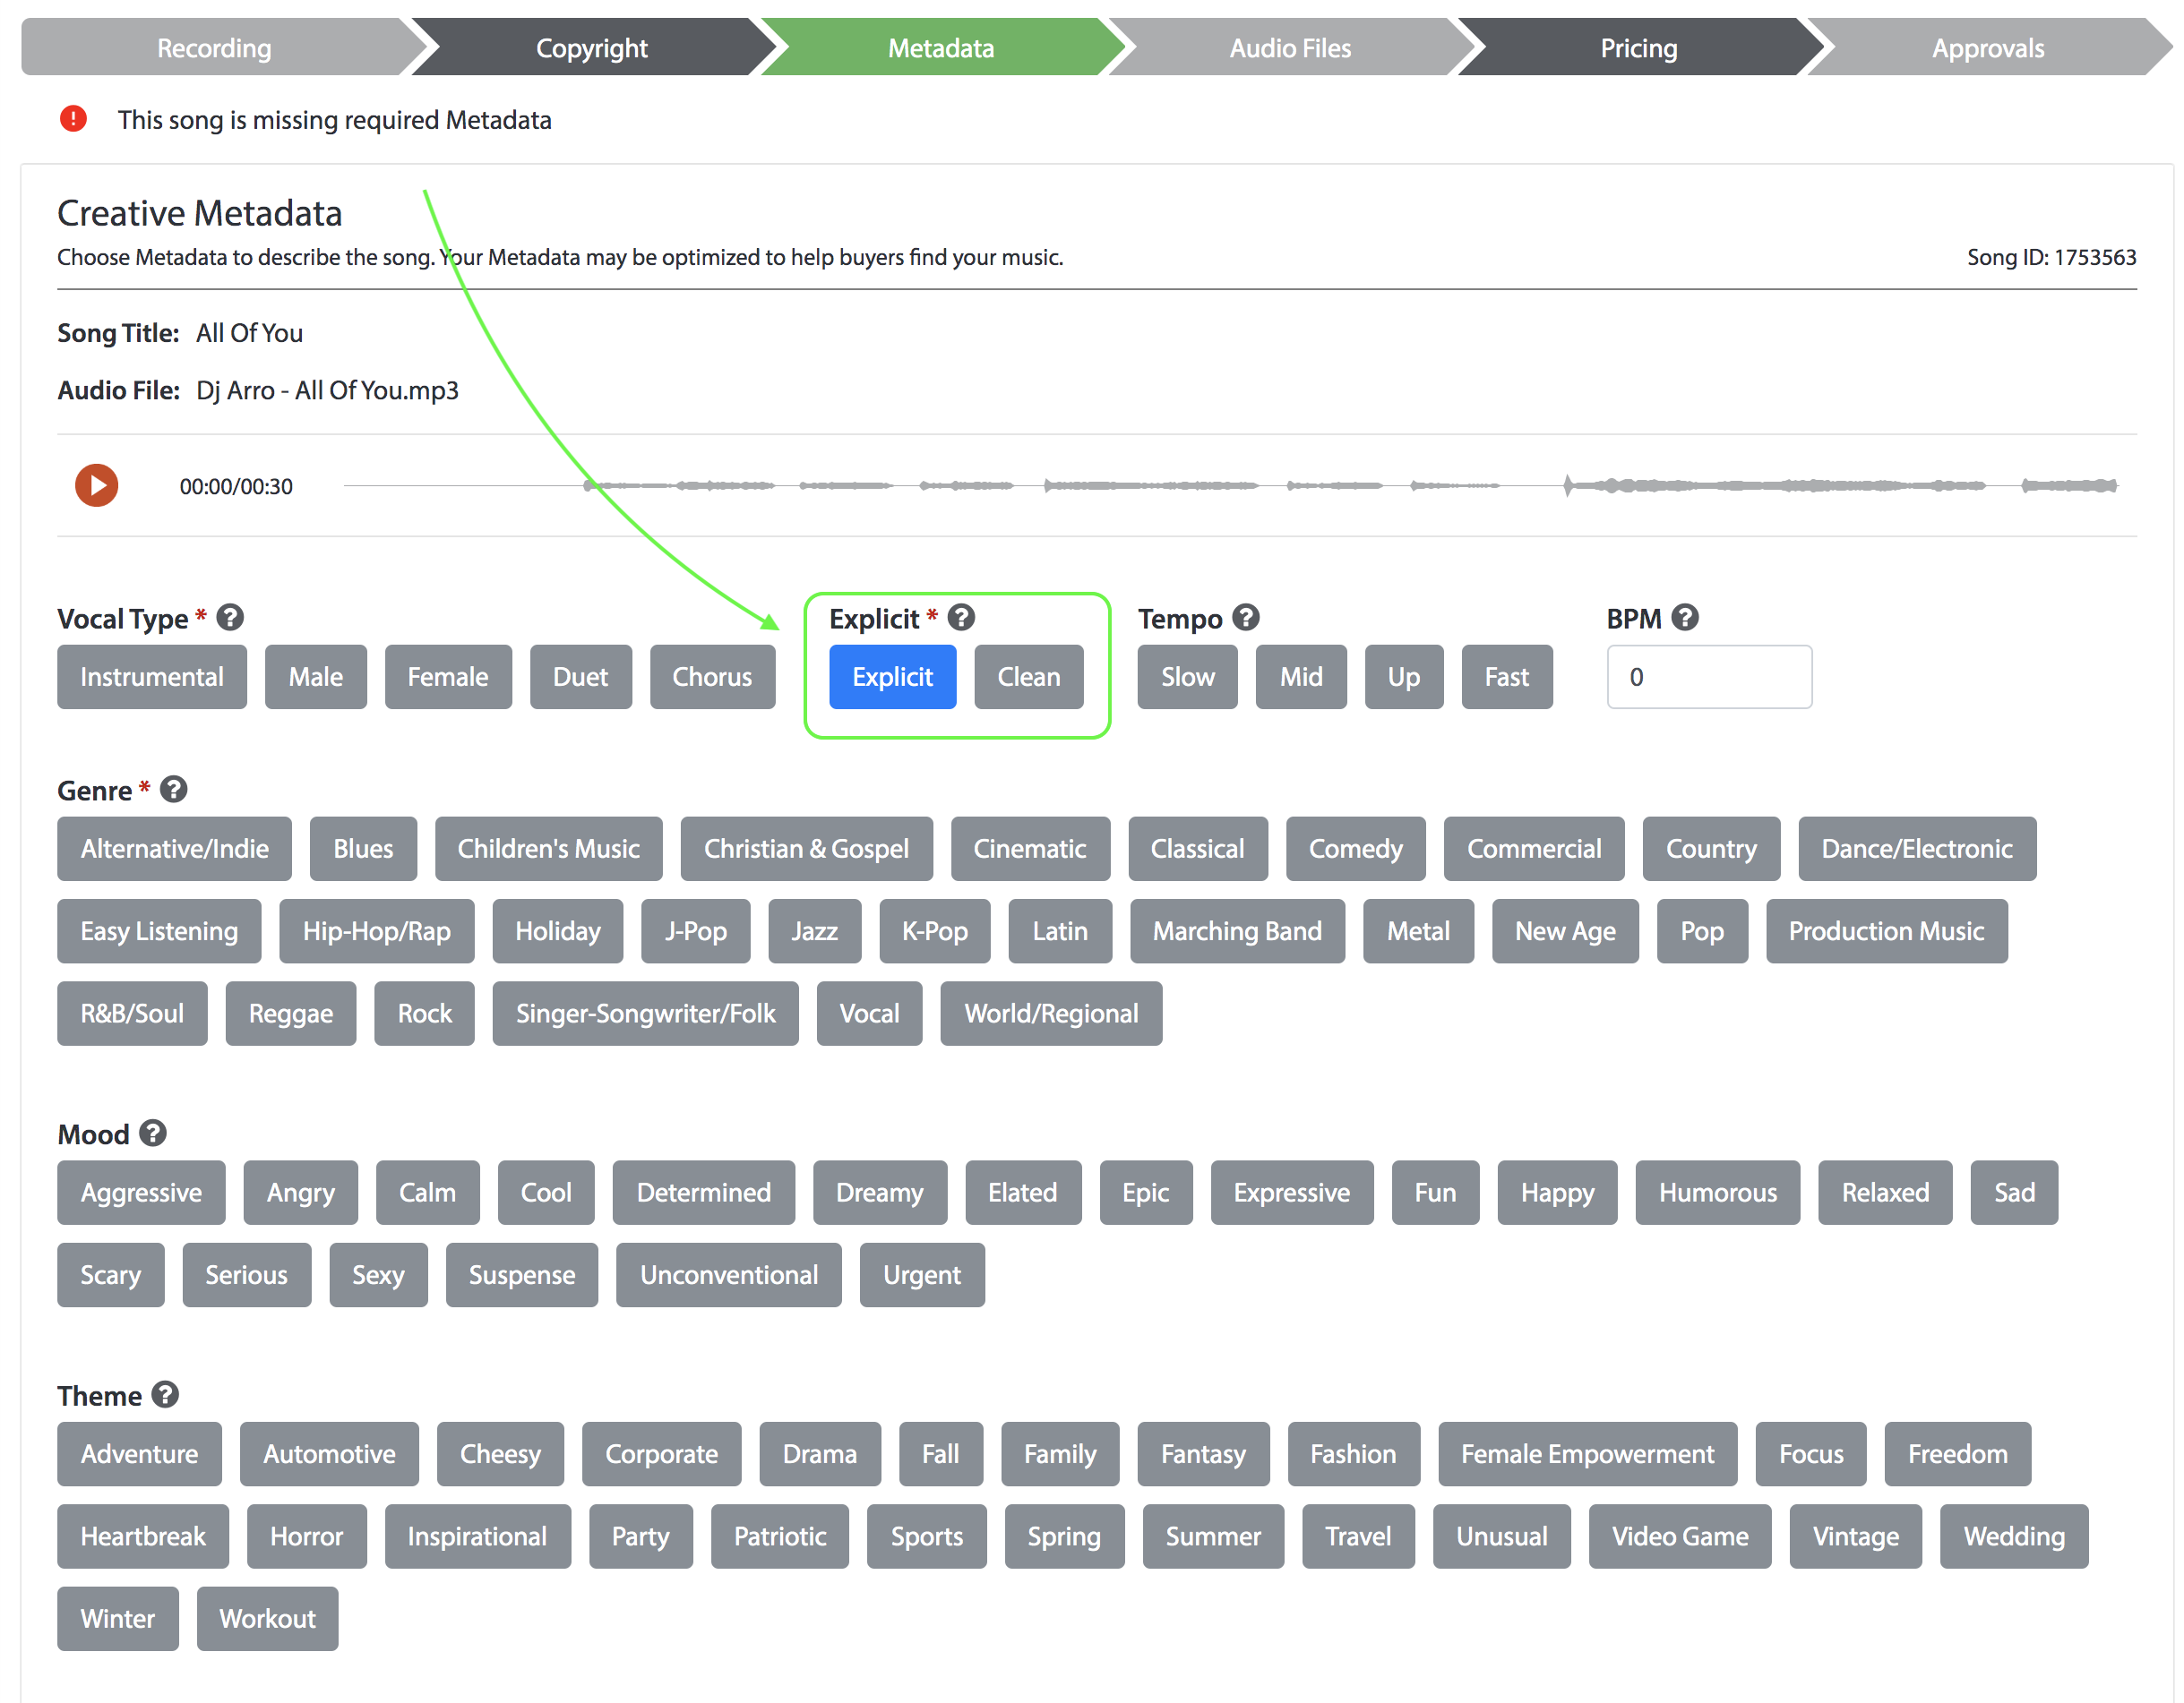Click the Dj Arro - All Of You.mp3 filename
Image resolution: width=2184 pixels, height=1703 pixels.
tap(327, 389)
